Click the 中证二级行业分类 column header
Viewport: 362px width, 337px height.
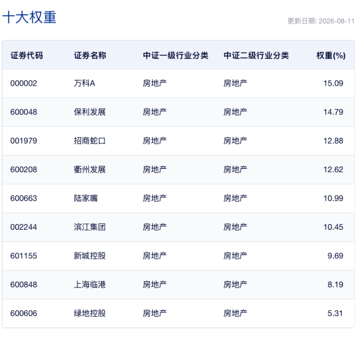coord(256,55)
